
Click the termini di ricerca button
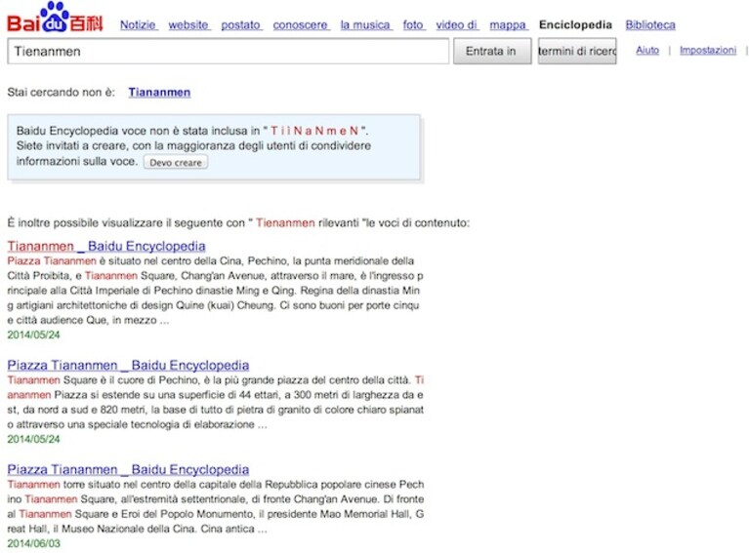tap(577, 51)
